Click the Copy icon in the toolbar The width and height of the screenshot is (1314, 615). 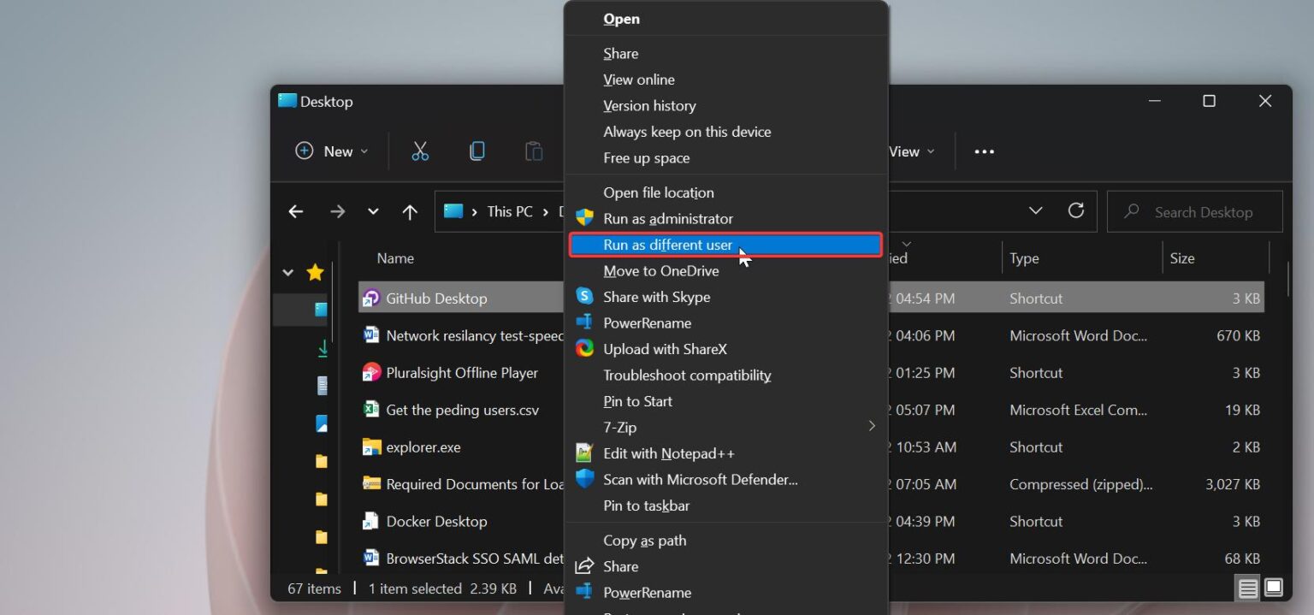tap(476, 151)
